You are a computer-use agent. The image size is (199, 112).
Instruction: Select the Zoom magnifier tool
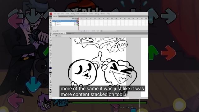[50, 63]
